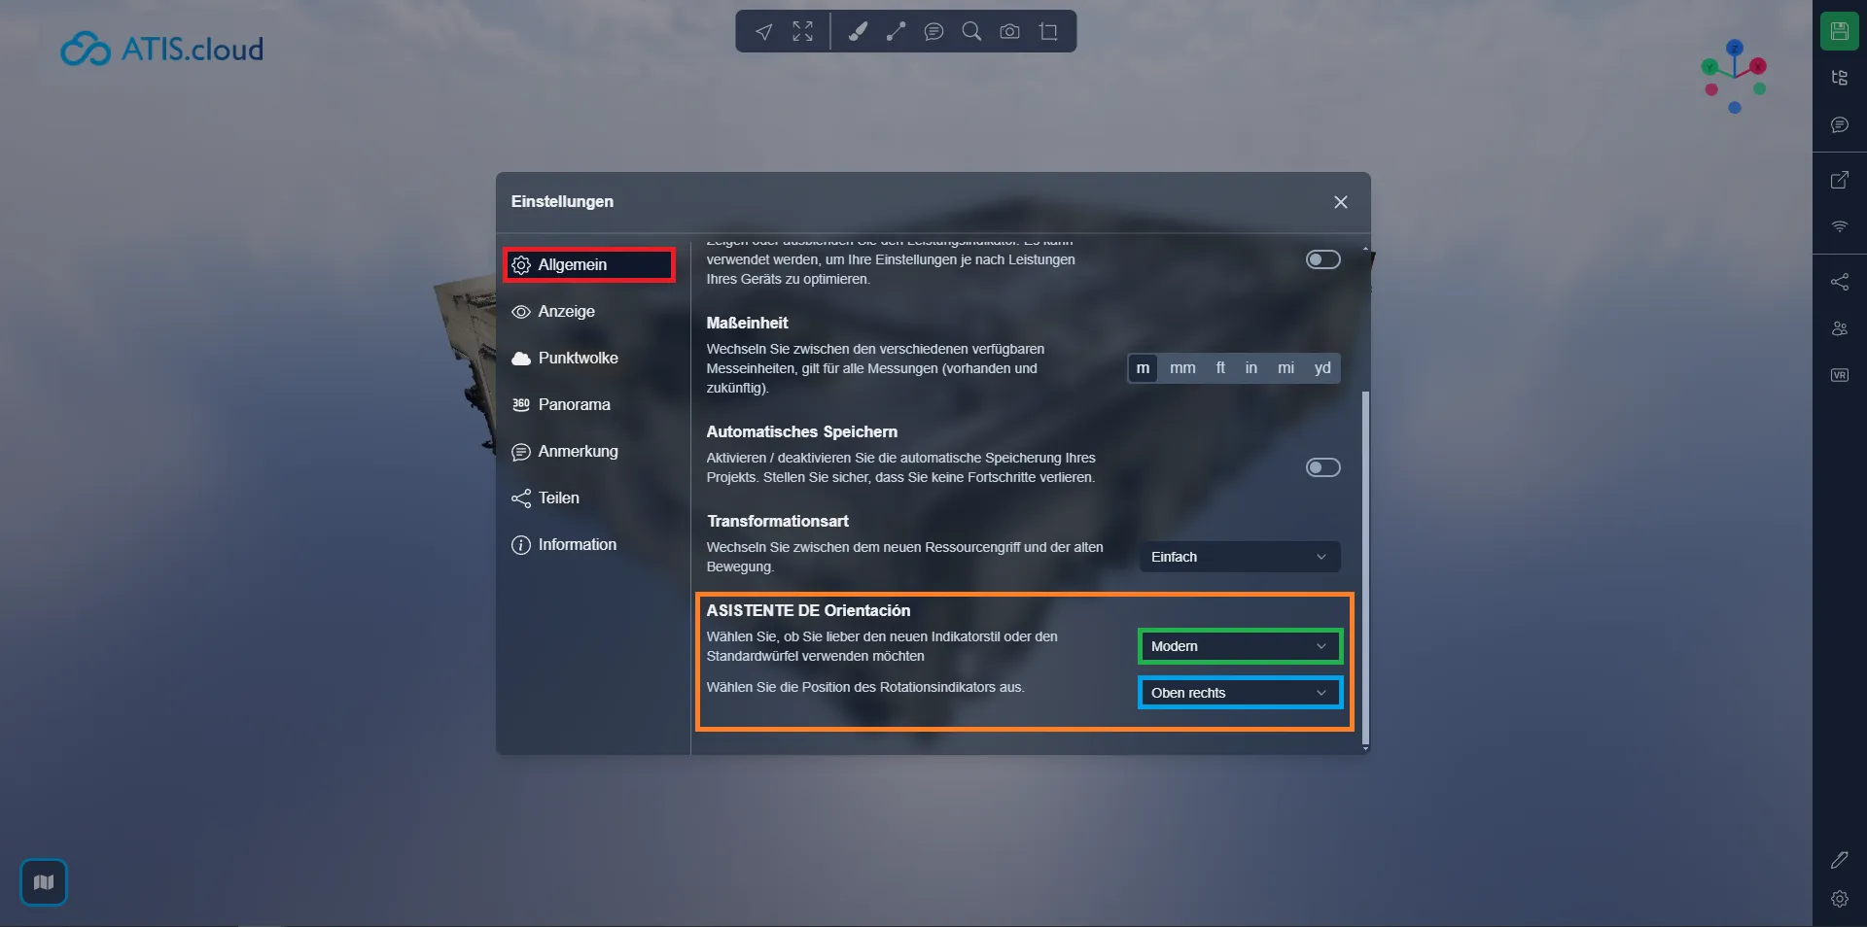Toggle the Automatisches Speichern switch

tap(1322, 467)
